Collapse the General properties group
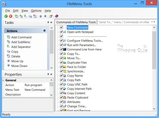The image size is (159, 118). pyautogui.click(x=3, y=80)
